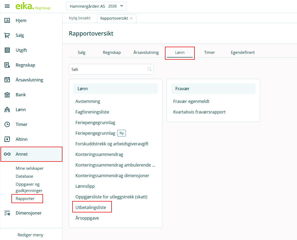Image resolution: width=297 pixels, height=240 pixels.
Task: Click the Årsavslutning calendar icon
Action: point(7,80)
